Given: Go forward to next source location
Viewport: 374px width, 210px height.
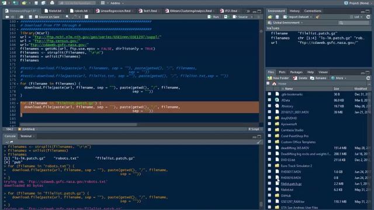Looking at the screenshot, I should (12, 17).
